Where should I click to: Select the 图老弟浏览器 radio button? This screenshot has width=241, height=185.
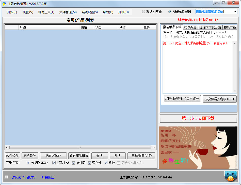pyautogui.click(x=170, y=12)
